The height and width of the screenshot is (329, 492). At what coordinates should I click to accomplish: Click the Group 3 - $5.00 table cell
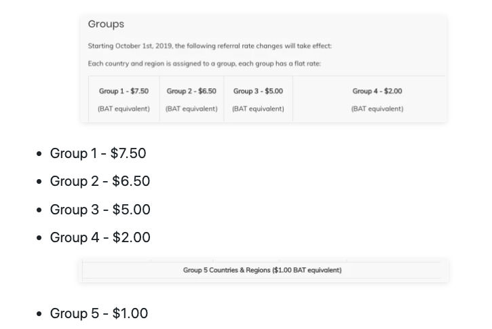[x=258, y=98]
